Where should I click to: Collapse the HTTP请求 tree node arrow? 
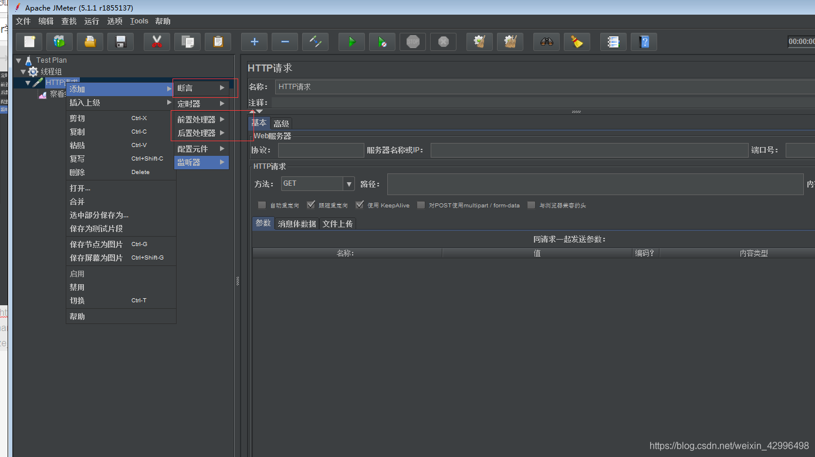(x=28, y=83)
